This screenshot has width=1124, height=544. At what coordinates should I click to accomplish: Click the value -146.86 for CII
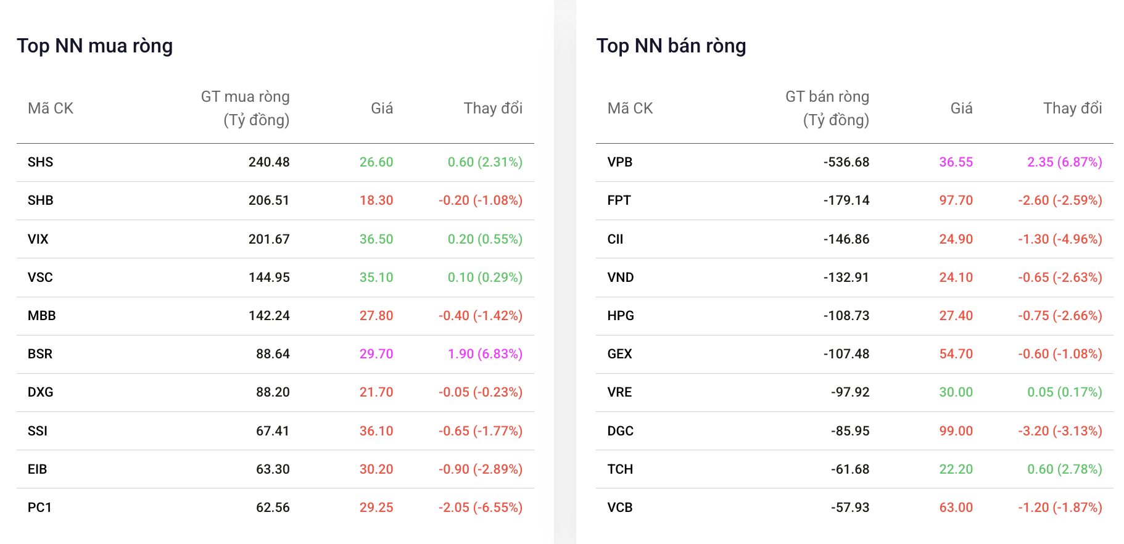click(846, 239)
